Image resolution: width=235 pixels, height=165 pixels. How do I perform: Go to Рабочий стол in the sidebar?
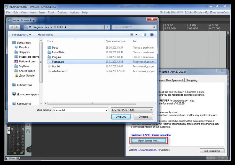(28, 61)
